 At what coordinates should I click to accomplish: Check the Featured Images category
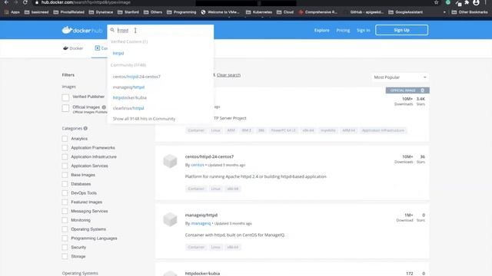pos(65,202)
